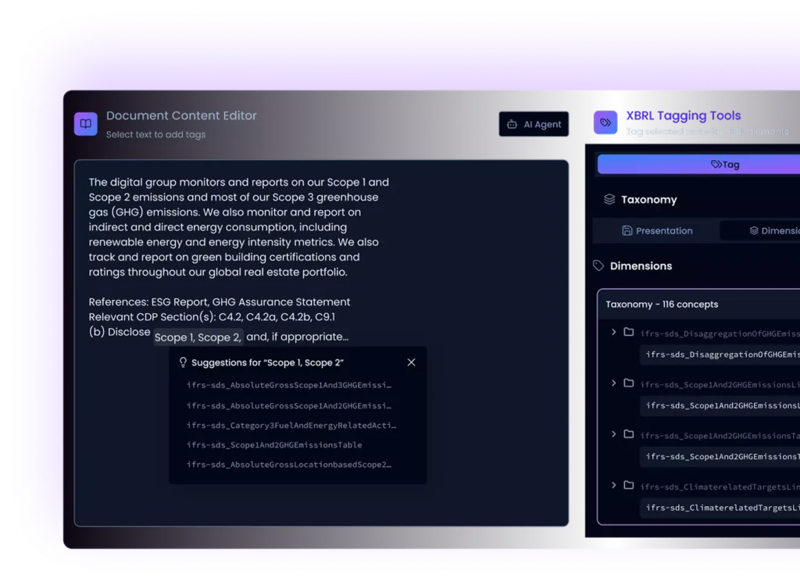
Task: Click the highlighted "Scope 1, Scope 2," text
Action: point(198,337)
